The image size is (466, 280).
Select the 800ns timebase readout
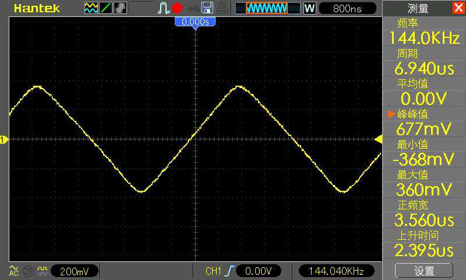click(348, 8)
